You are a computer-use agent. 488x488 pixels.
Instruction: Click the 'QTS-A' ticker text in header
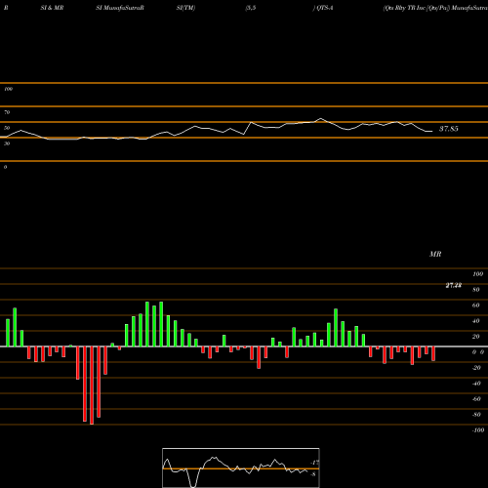pyautogui.click(x=324, y=8)
